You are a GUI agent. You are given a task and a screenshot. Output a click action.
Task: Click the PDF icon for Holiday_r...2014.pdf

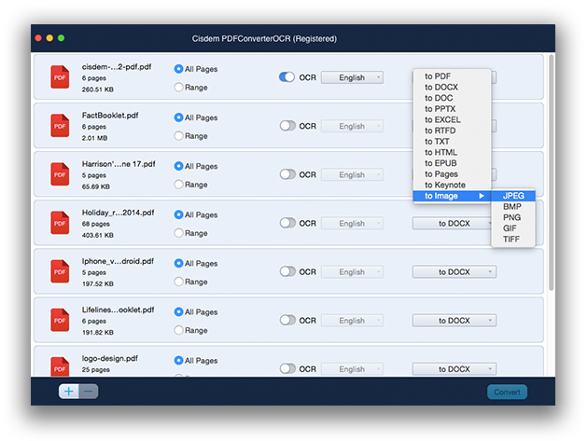60,223
